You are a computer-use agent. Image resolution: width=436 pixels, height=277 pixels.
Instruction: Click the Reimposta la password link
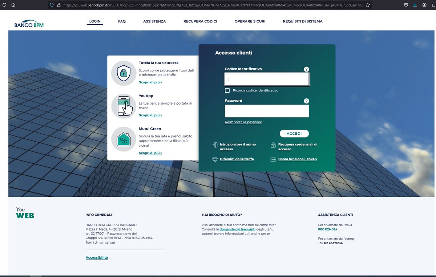pos(243,122)
